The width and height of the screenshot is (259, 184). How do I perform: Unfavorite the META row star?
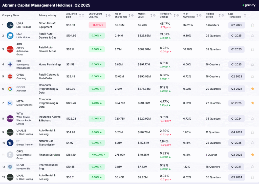252,103
